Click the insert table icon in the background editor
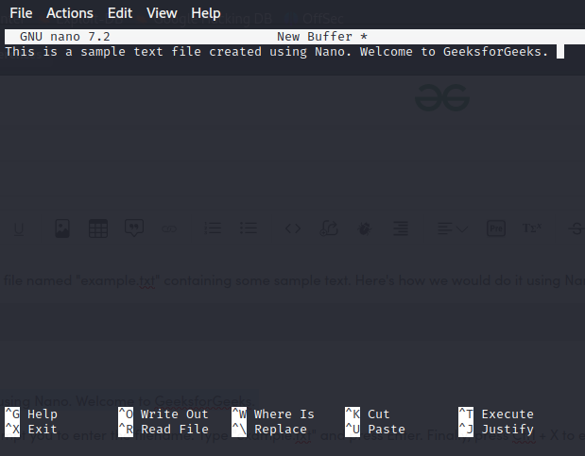 pos(98,228)
